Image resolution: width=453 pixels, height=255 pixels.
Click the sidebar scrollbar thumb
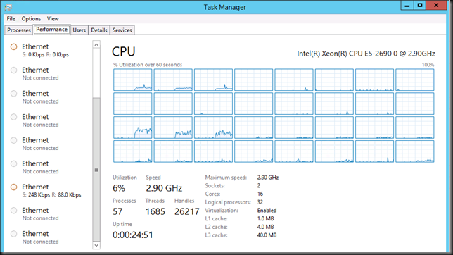(x=96, y=169)
